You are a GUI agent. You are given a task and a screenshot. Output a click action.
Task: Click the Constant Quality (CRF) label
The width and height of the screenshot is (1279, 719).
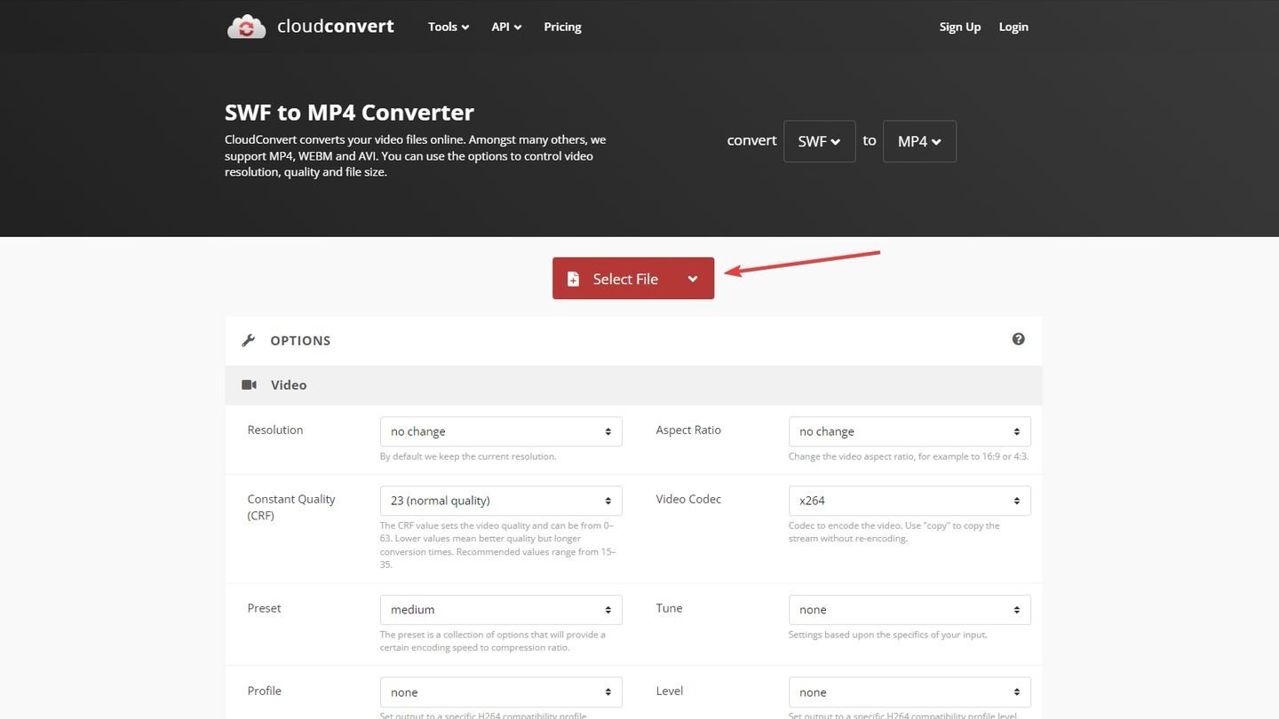(x=291, y=507)
